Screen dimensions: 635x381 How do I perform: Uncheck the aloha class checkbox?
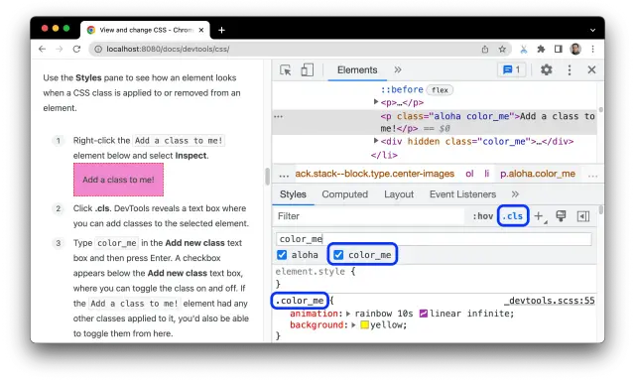pos(282,255)
